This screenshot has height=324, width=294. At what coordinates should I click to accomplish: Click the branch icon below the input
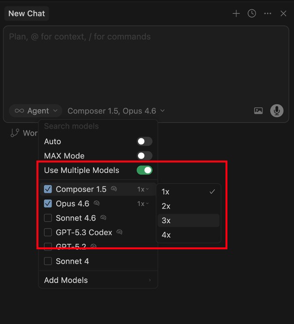(15, 133)
